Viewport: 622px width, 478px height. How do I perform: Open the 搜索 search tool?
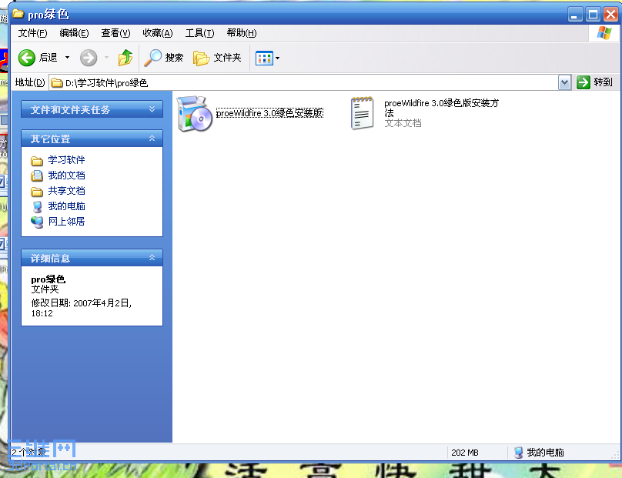point(163,58)
